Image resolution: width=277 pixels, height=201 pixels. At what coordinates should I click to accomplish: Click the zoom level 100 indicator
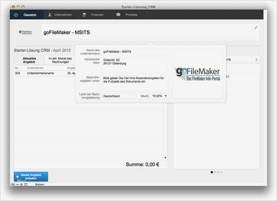pyautogui.click(x=13, y=185)
